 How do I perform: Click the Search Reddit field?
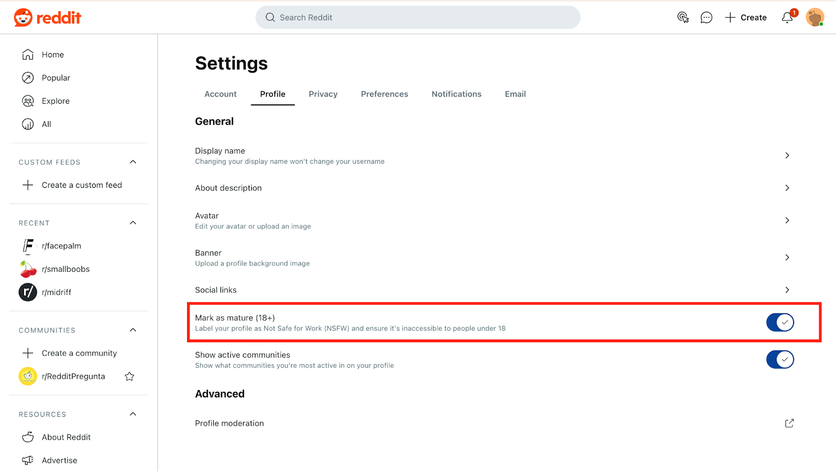(418, 18)
